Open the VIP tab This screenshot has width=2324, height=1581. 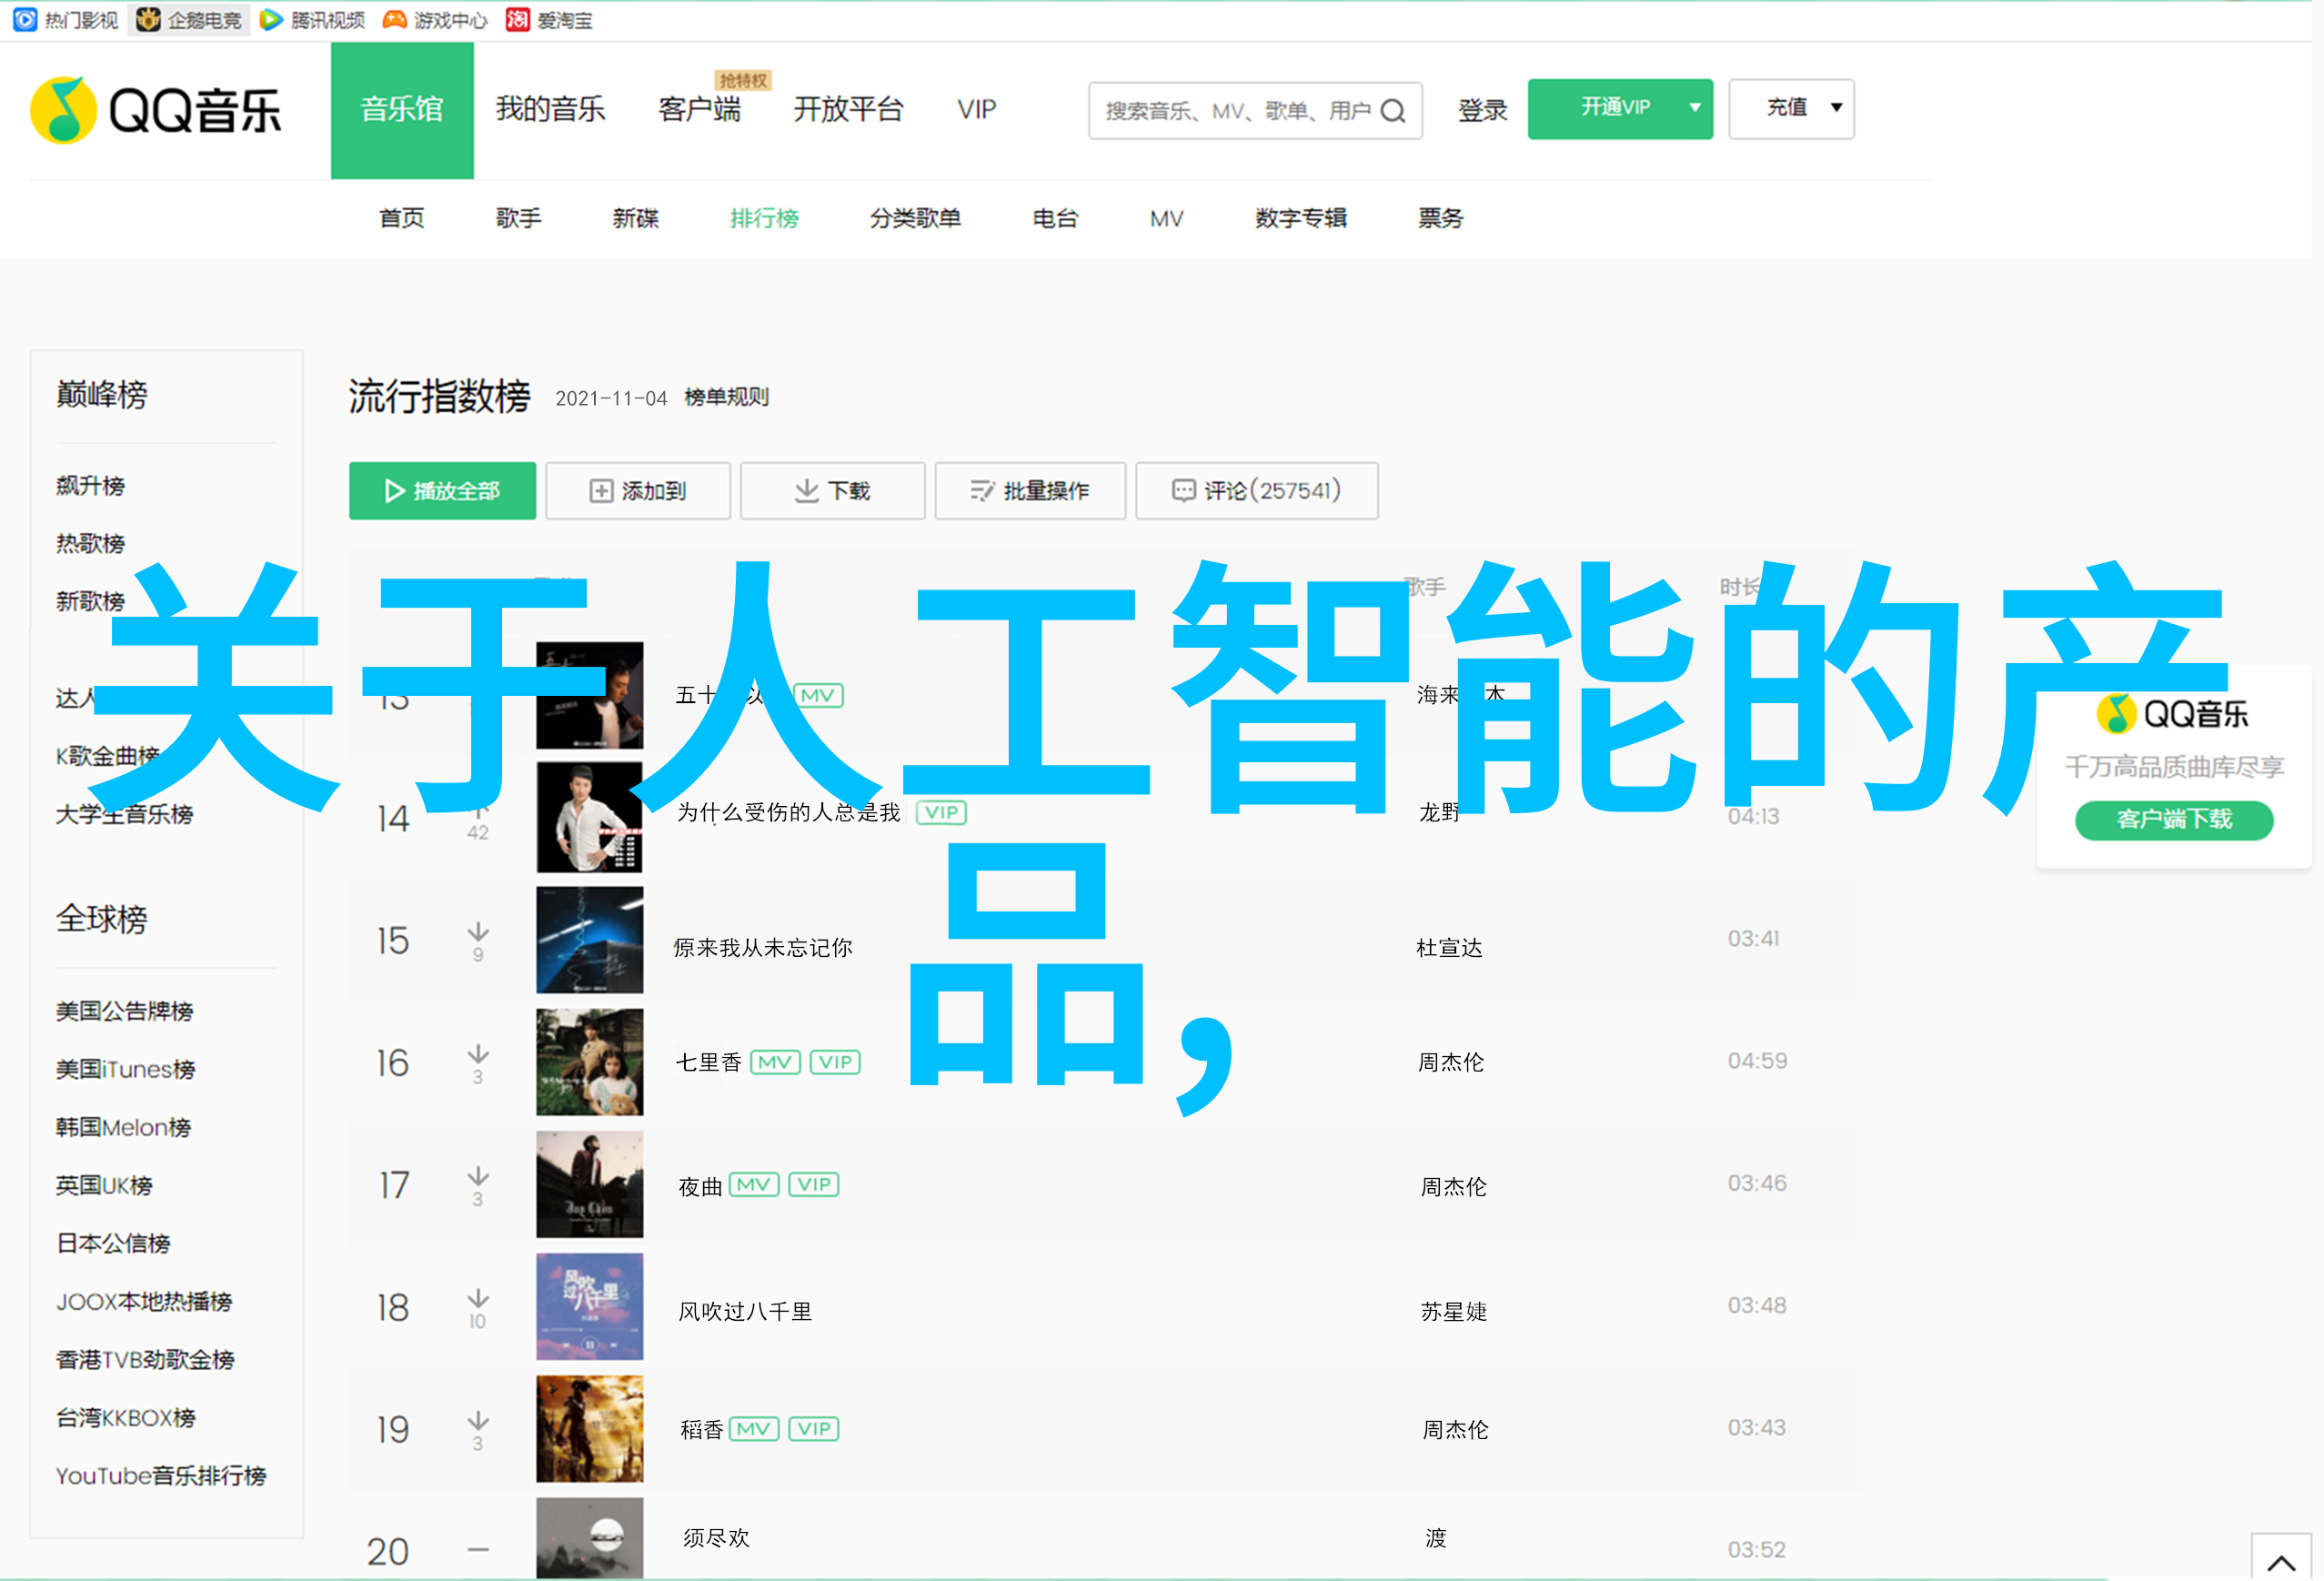coord(976,109)
